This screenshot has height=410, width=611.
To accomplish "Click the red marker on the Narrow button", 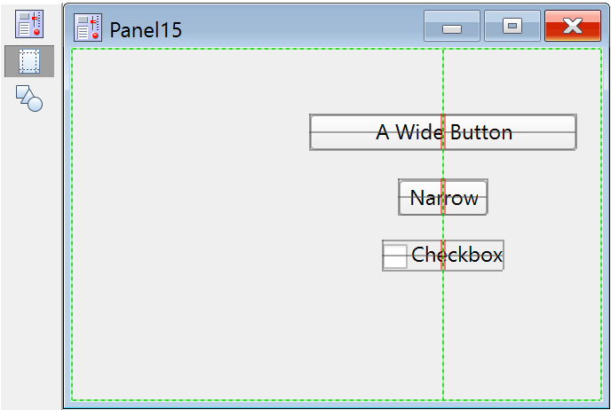I will click(x=442, y=197).
